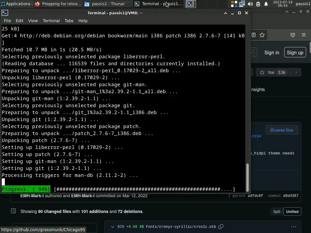This screenshot has width=311, height=233.
Task: Click the Terminal vertical scrollbar handle
Action: pos(247,177)
